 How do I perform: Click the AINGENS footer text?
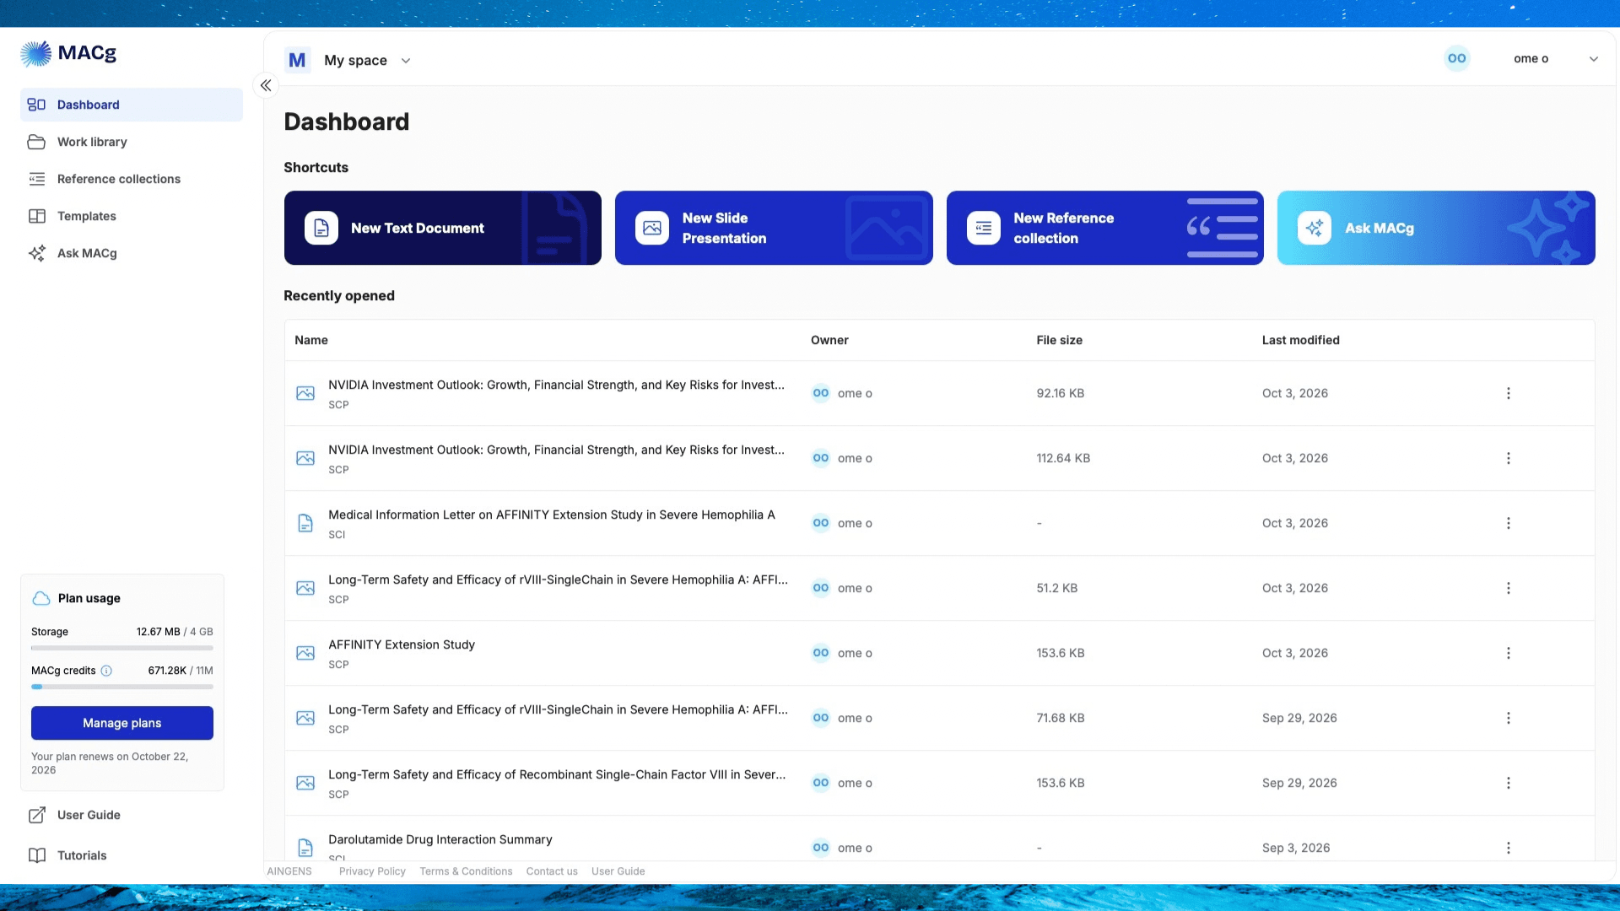(x=289, y=871)
